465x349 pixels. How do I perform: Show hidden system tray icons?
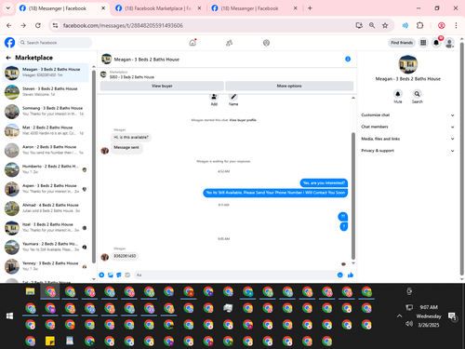(x=399, y=315)
